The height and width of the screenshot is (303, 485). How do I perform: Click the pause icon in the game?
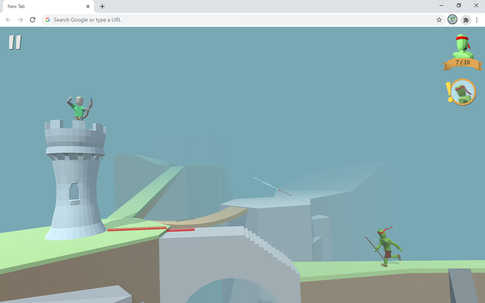tap(15, 42)
